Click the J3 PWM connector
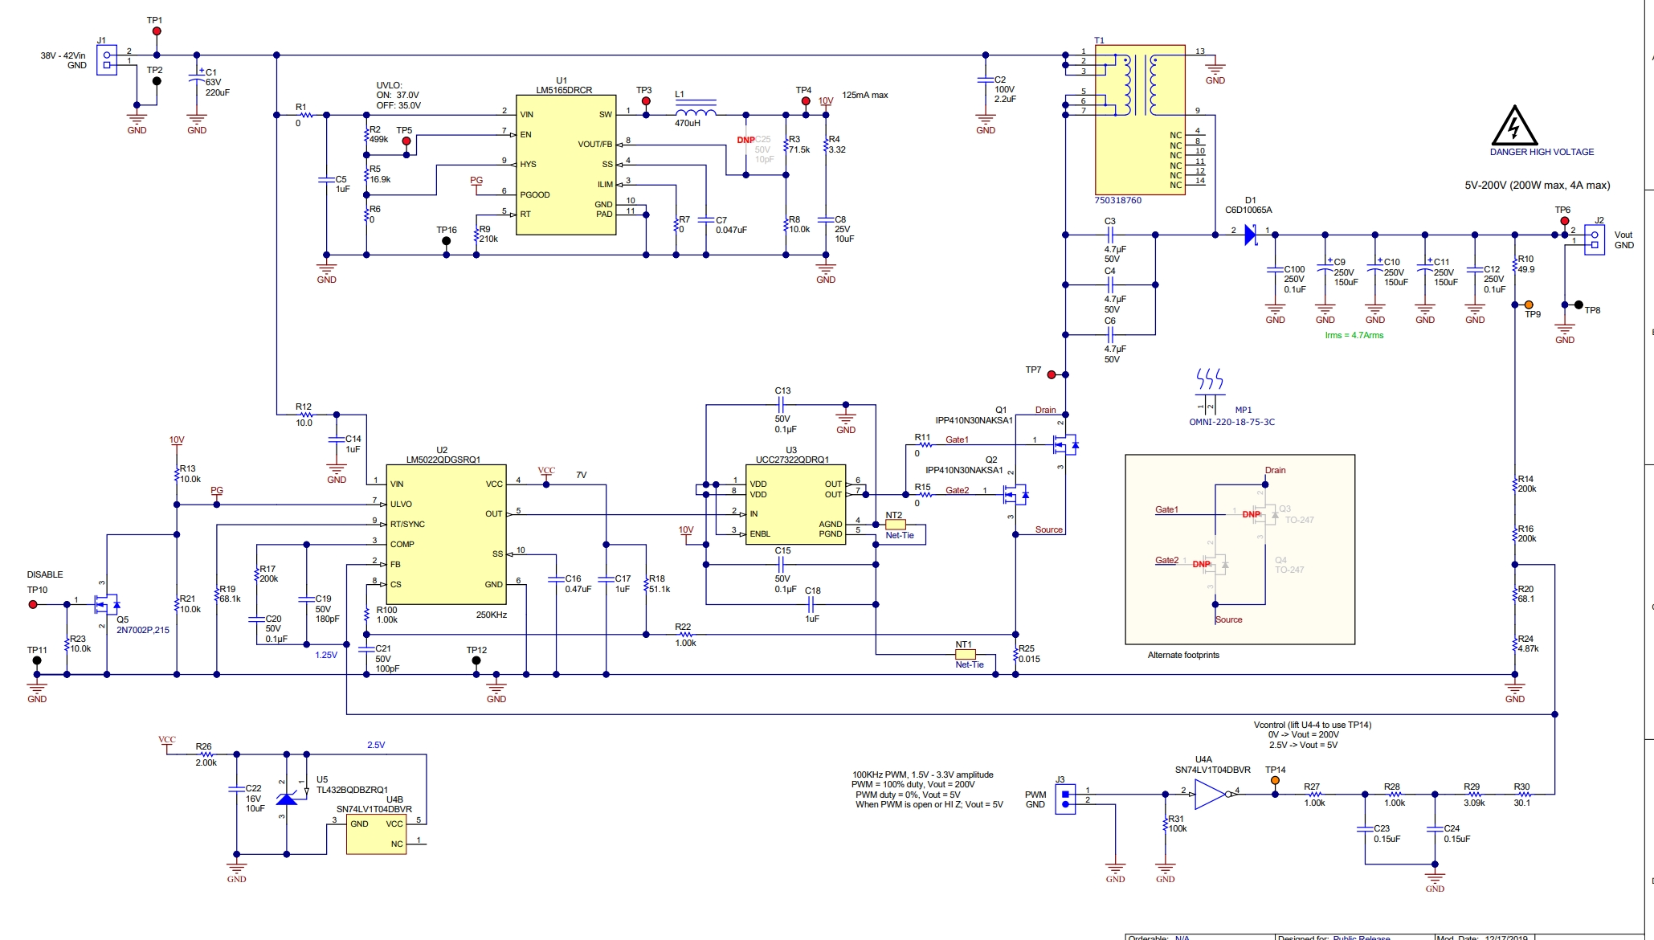Image resolution: width=1654 pixels, height=940 pixels. [x=1064, y=799]
